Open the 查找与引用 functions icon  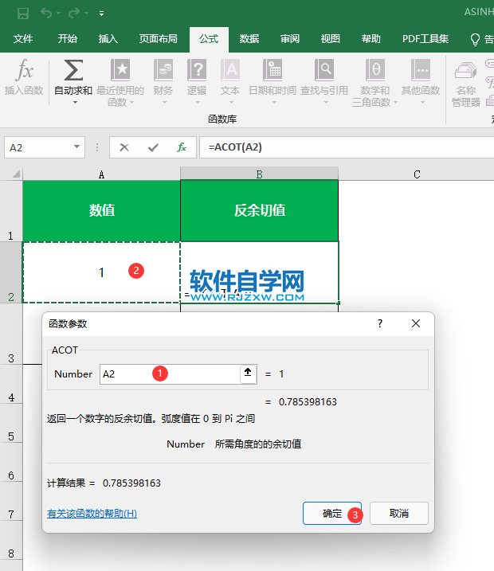coord(324,70)
